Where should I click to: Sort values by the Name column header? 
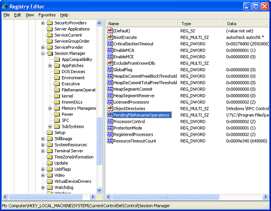point(142,24)
